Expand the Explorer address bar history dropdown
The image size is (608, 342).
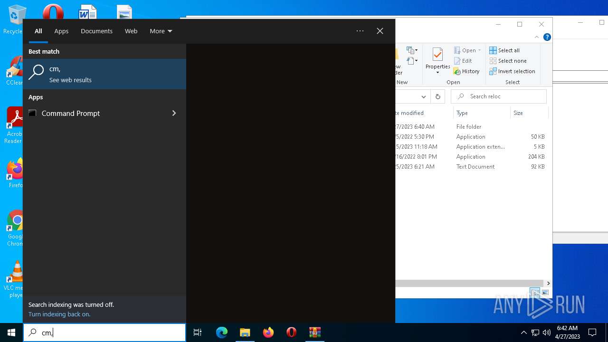(x=424, y=96)
